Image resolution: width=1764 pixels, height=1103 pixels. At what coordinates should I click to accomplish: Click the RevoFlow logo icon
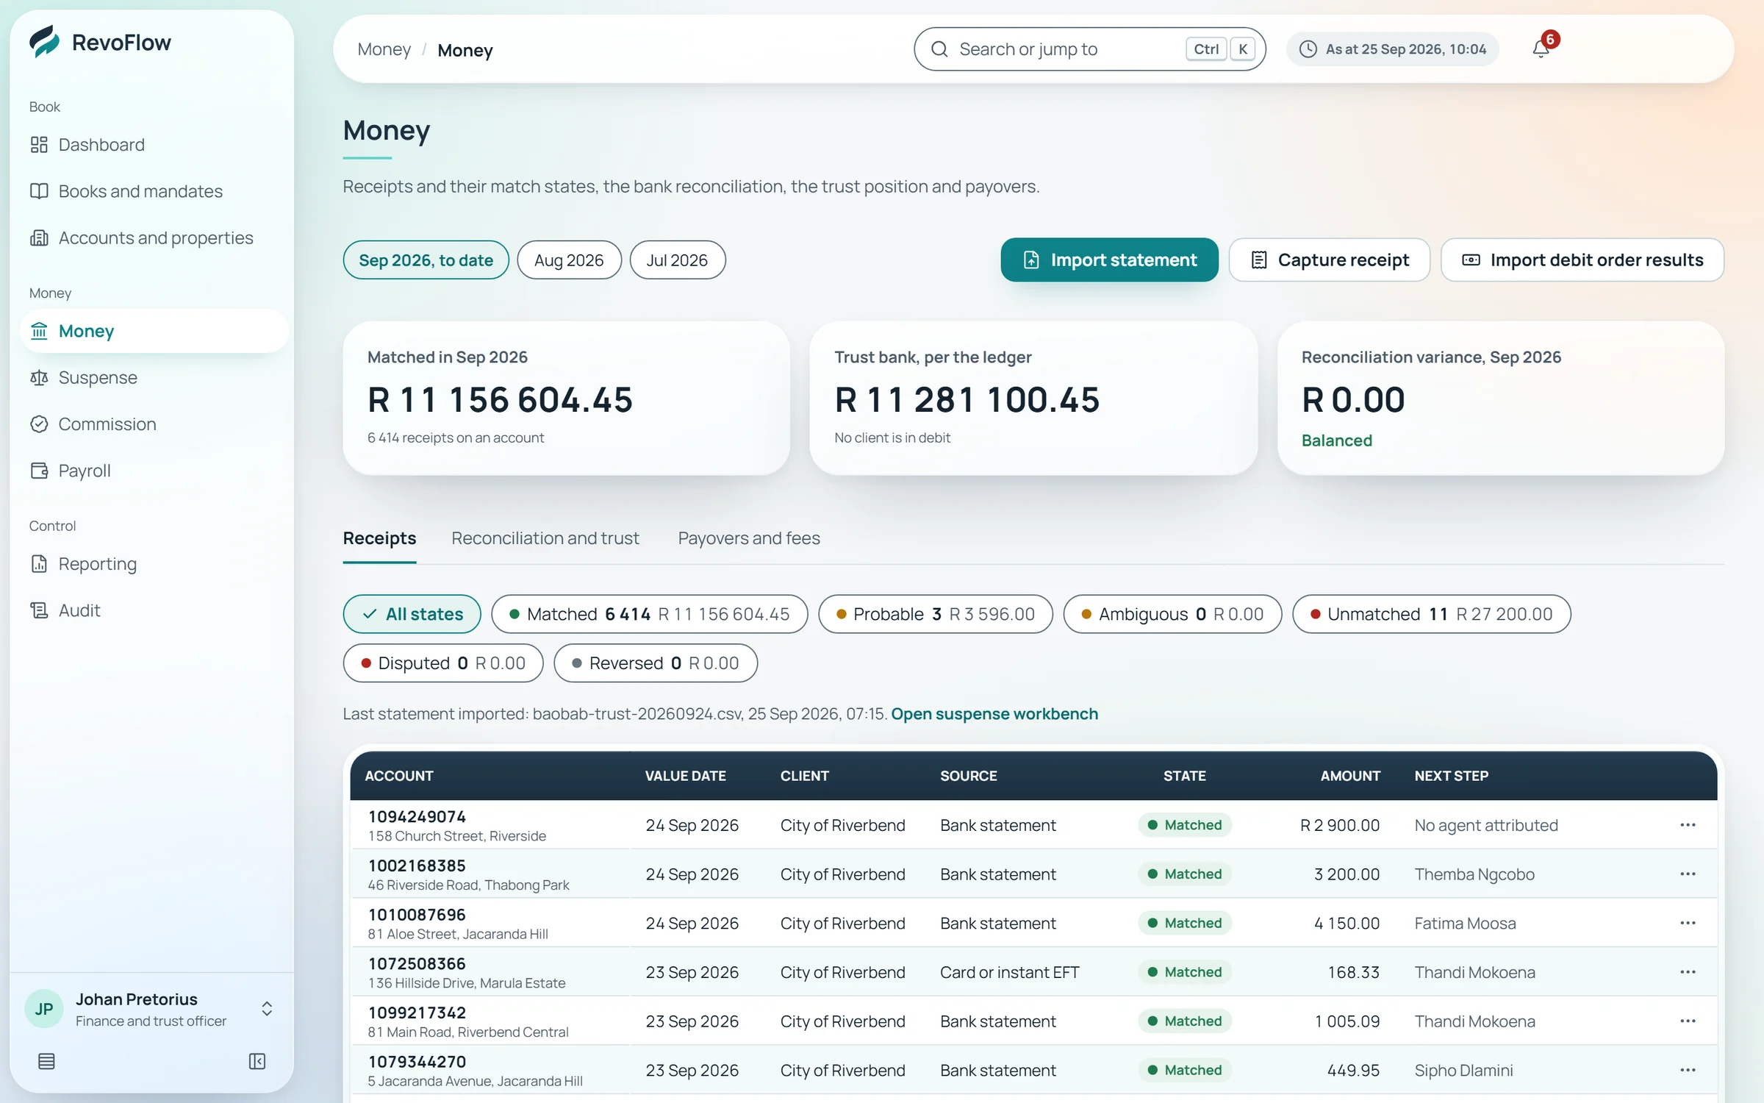pos(44,41)
